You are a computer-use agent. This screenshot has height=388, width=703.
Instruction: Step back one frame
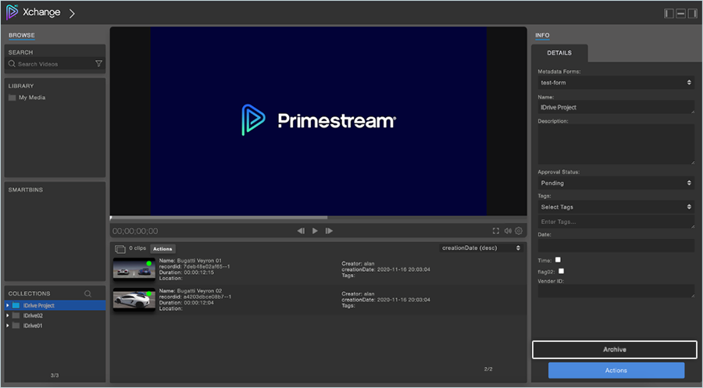pyautogui.click(x=301, y=231)
